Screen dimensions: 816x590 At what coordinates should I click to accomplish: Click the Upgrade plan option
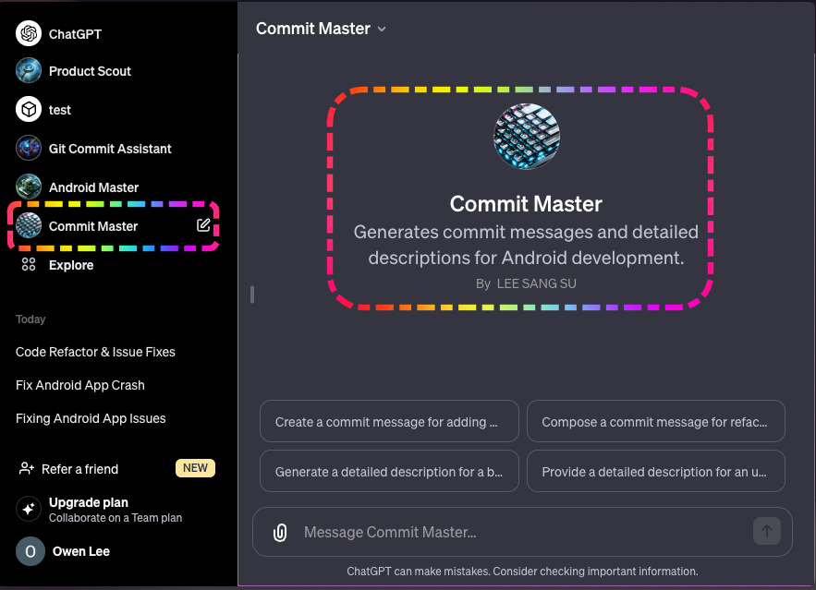[x=80, y=502]
